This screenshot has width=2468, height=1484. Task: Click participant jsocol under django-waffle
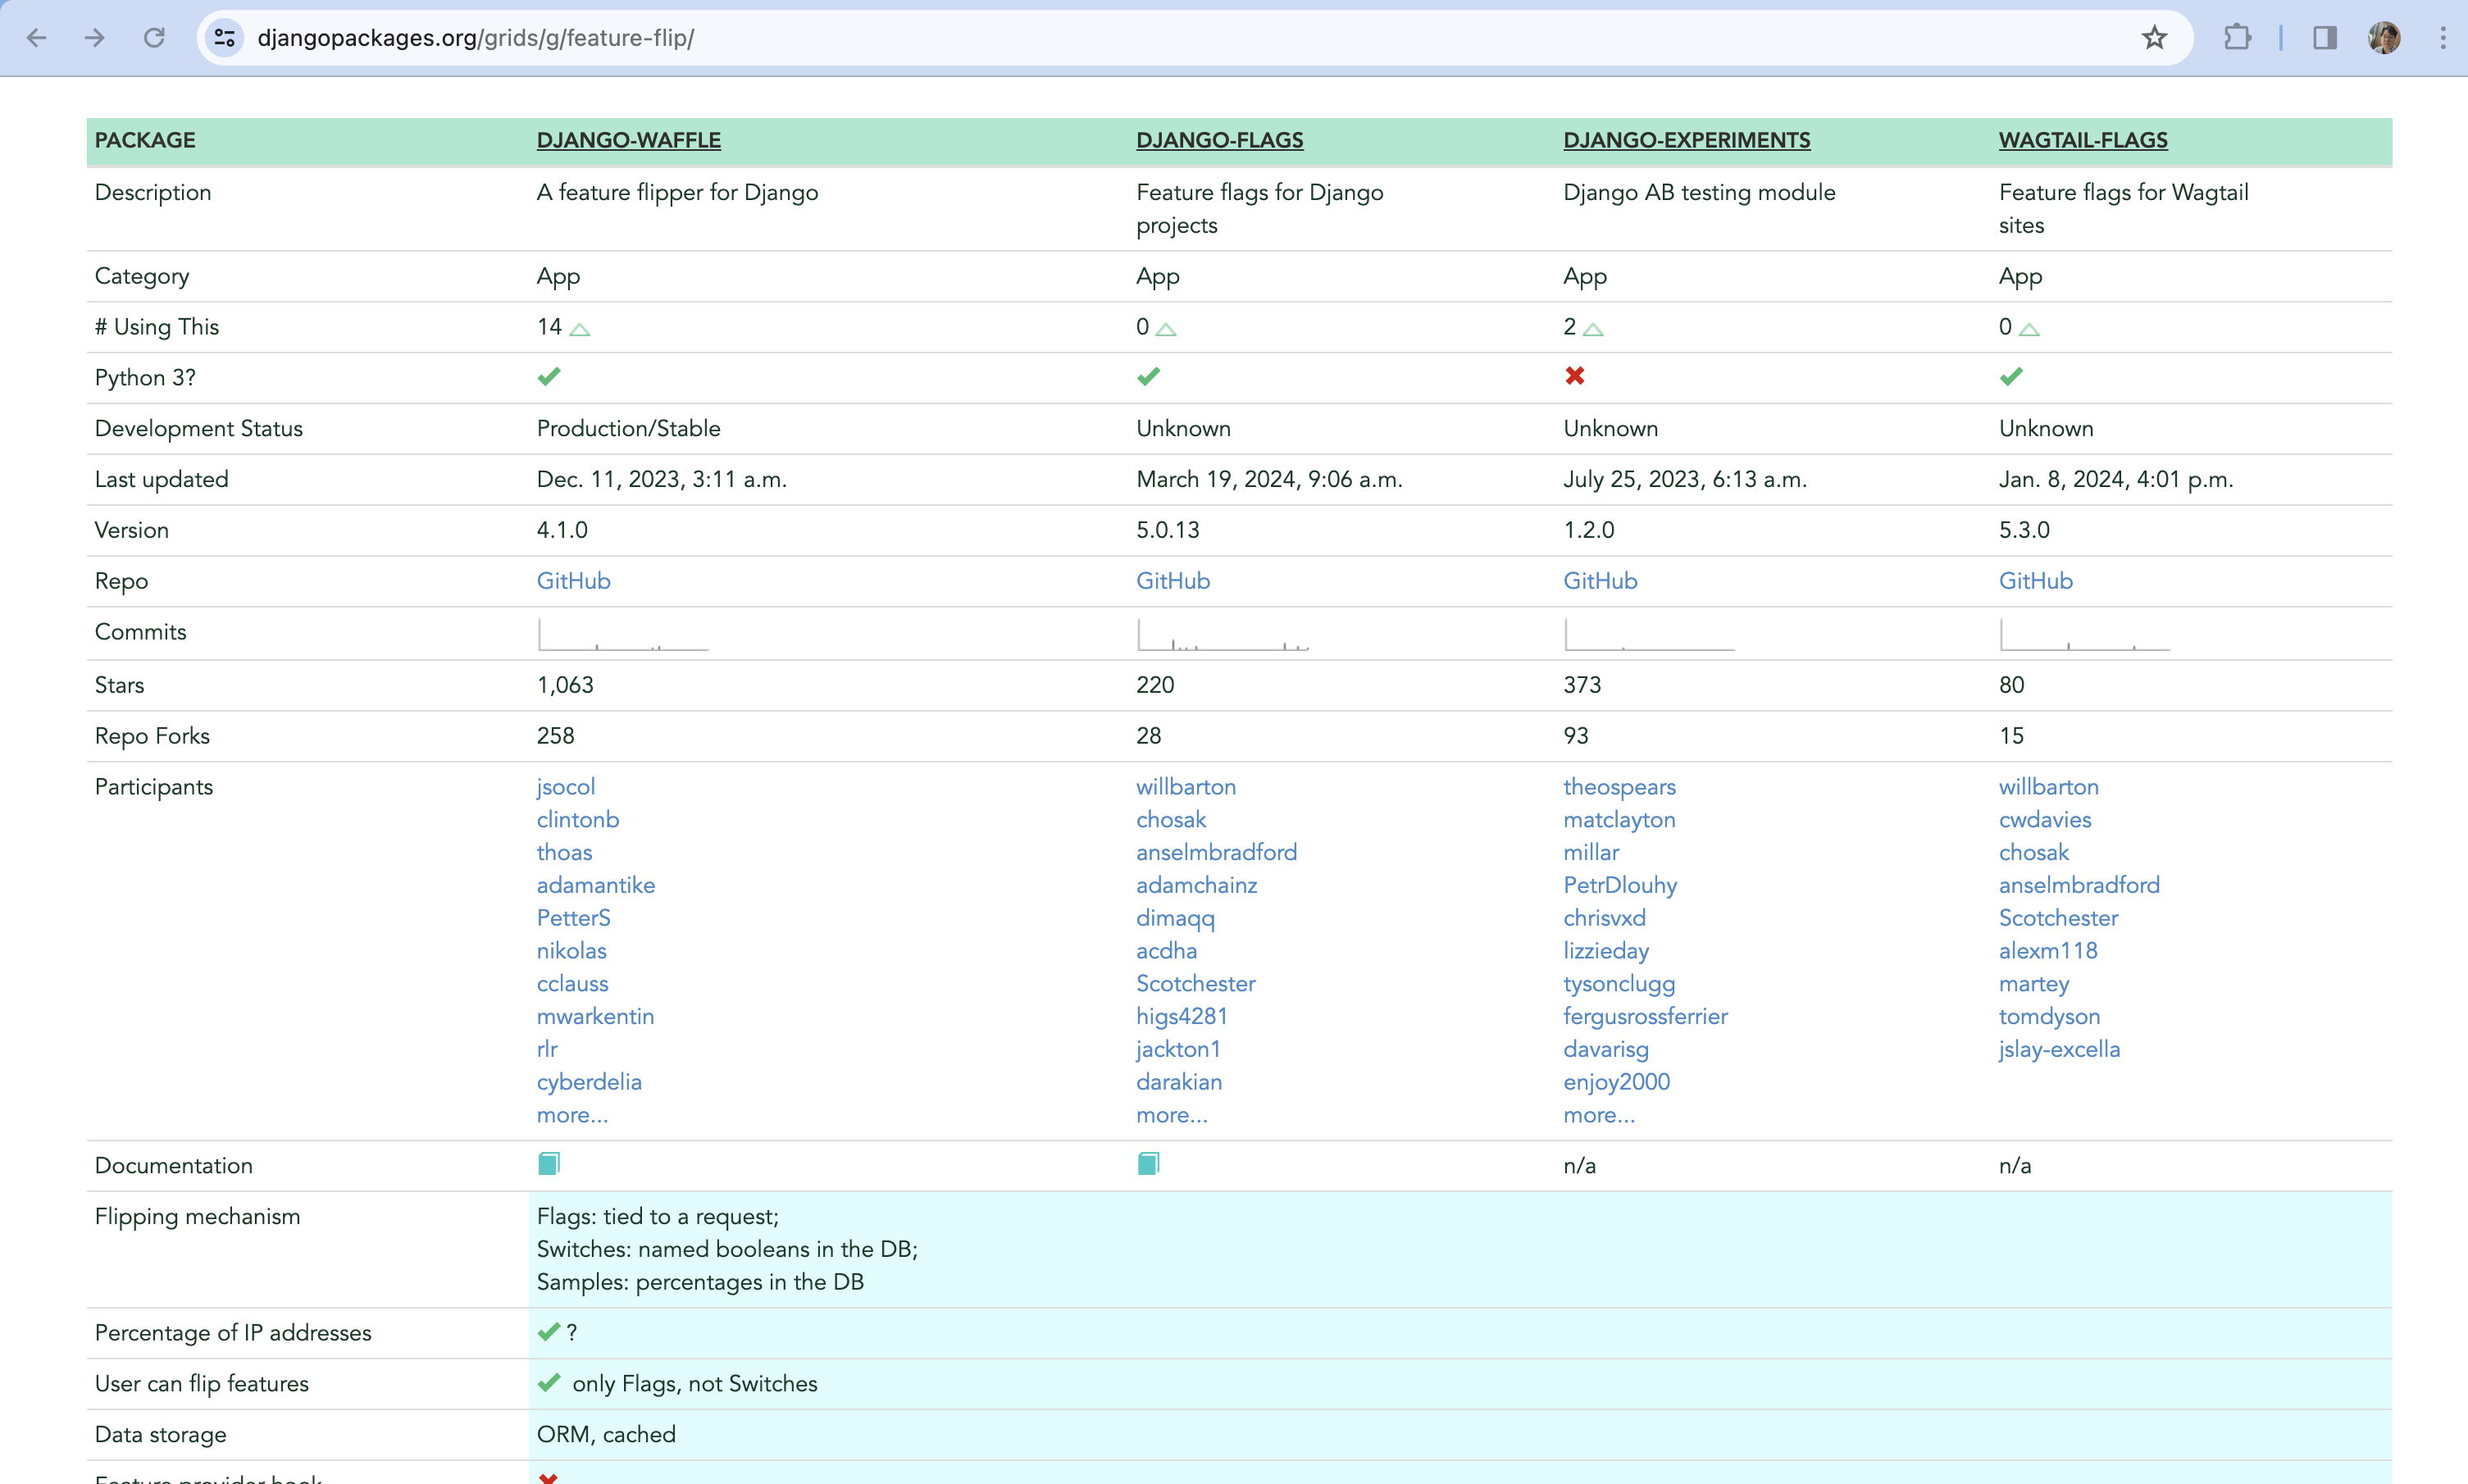coord(565,787)
